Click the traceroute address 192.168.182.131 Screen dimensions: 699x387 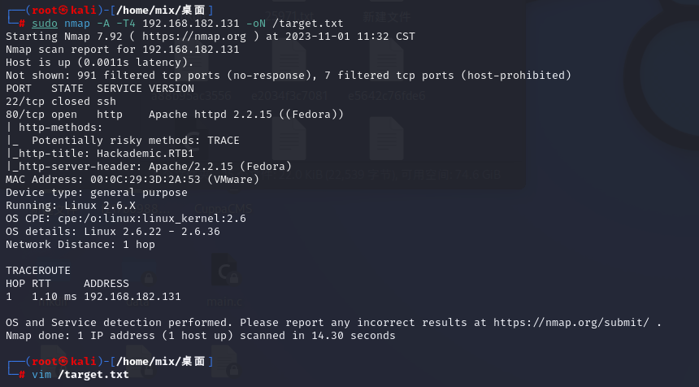tap(132, 297)
